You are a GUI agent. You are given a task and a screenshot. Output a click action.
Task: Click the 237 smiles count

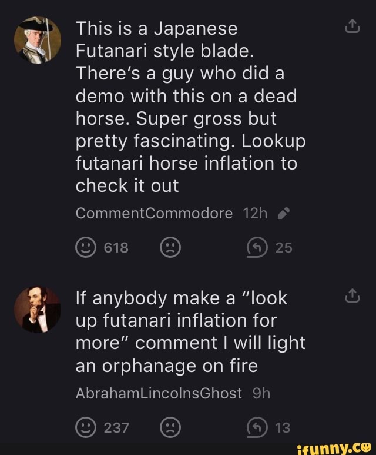[x=116, y=428]
